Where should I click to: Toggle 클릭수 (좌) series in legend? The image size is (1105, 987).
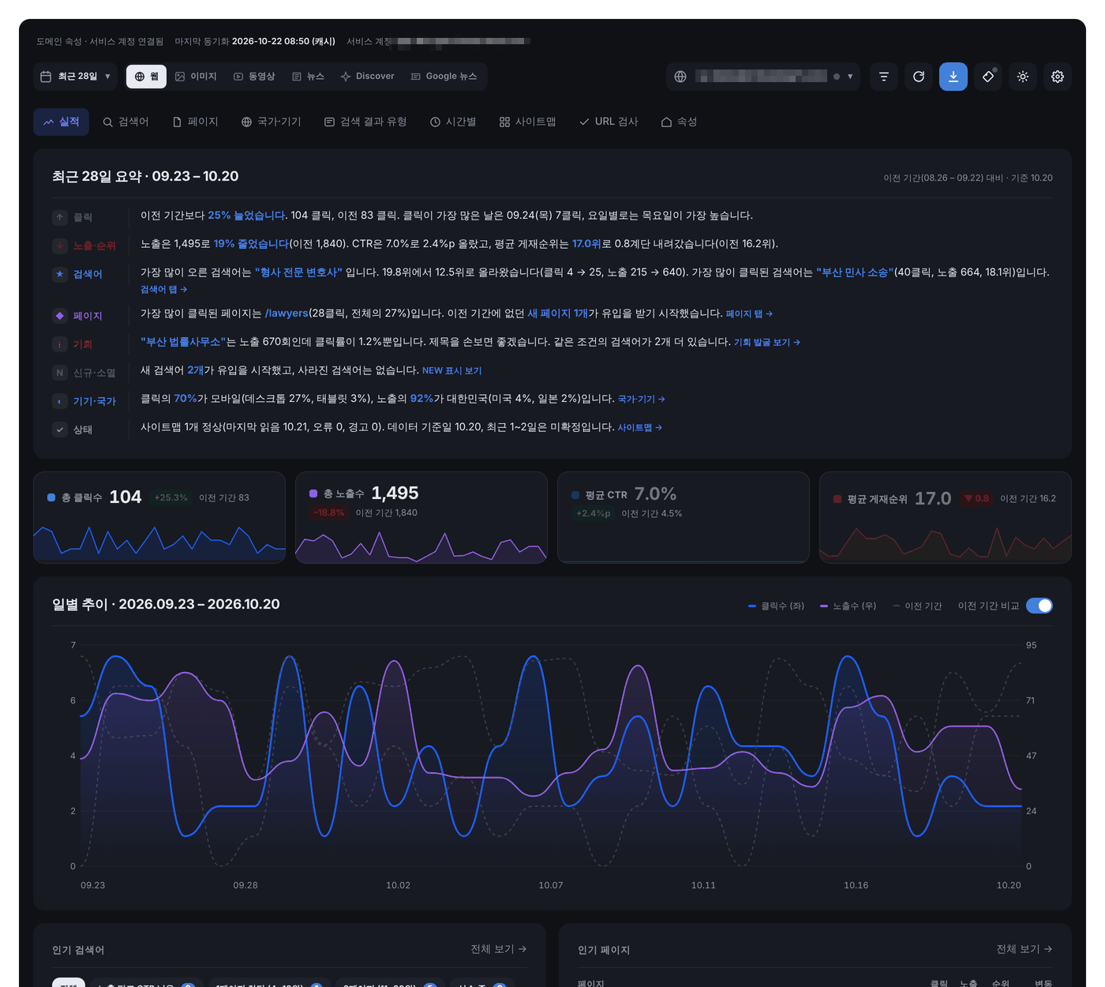[x=776, y=606]
